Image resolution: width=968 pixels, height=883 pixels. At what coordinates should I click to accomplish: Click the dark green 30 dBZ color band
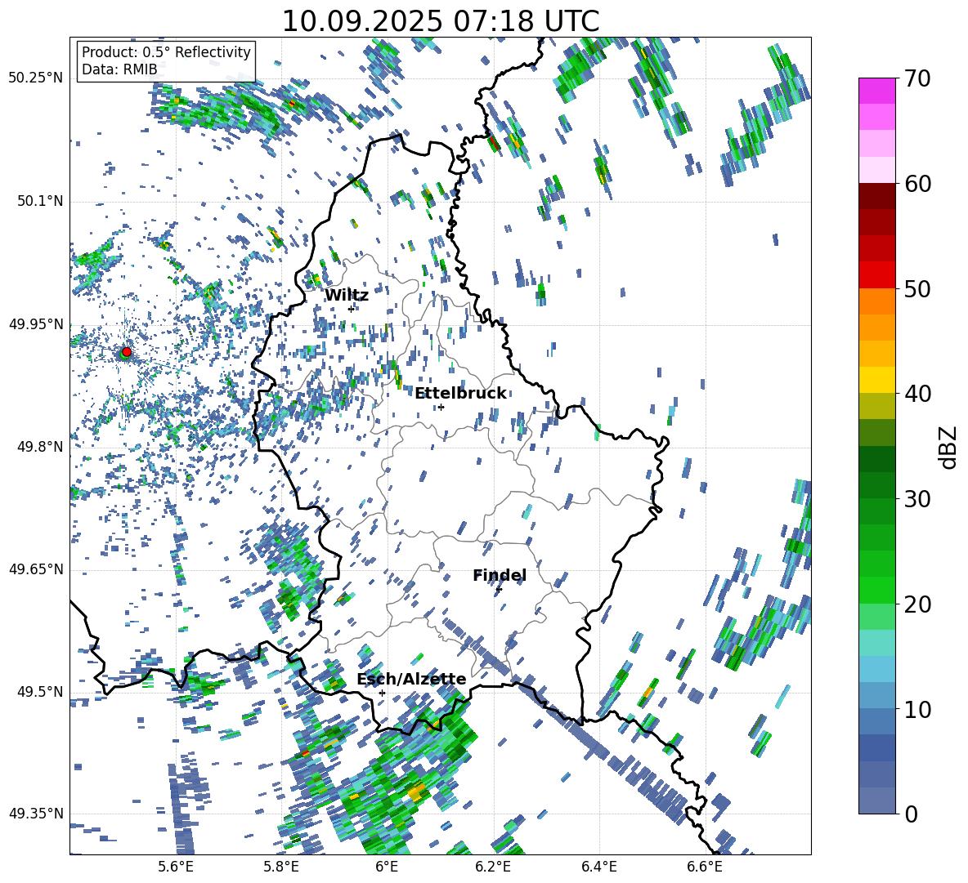tap(876, 485)
